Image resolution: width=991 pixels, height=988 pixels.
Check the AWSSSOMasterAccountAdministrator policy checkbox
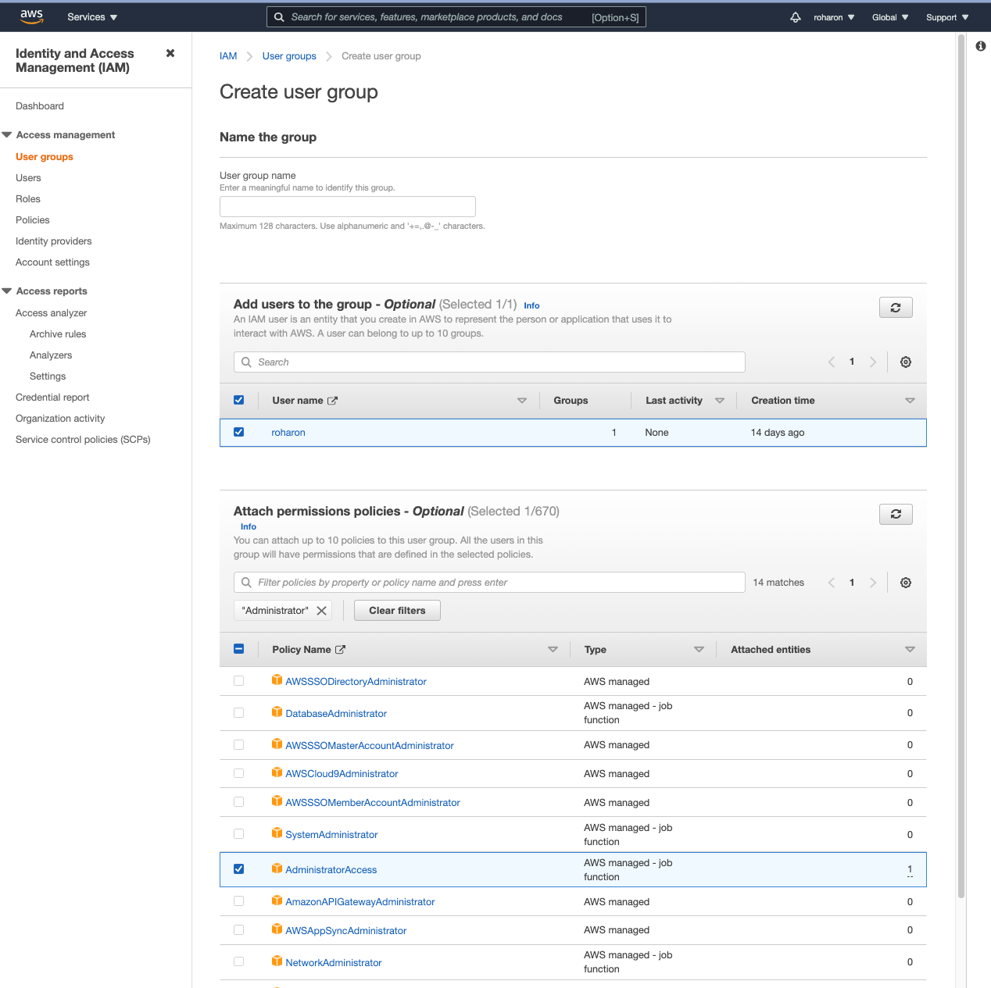pyautogui.click(x=239, y=745)
